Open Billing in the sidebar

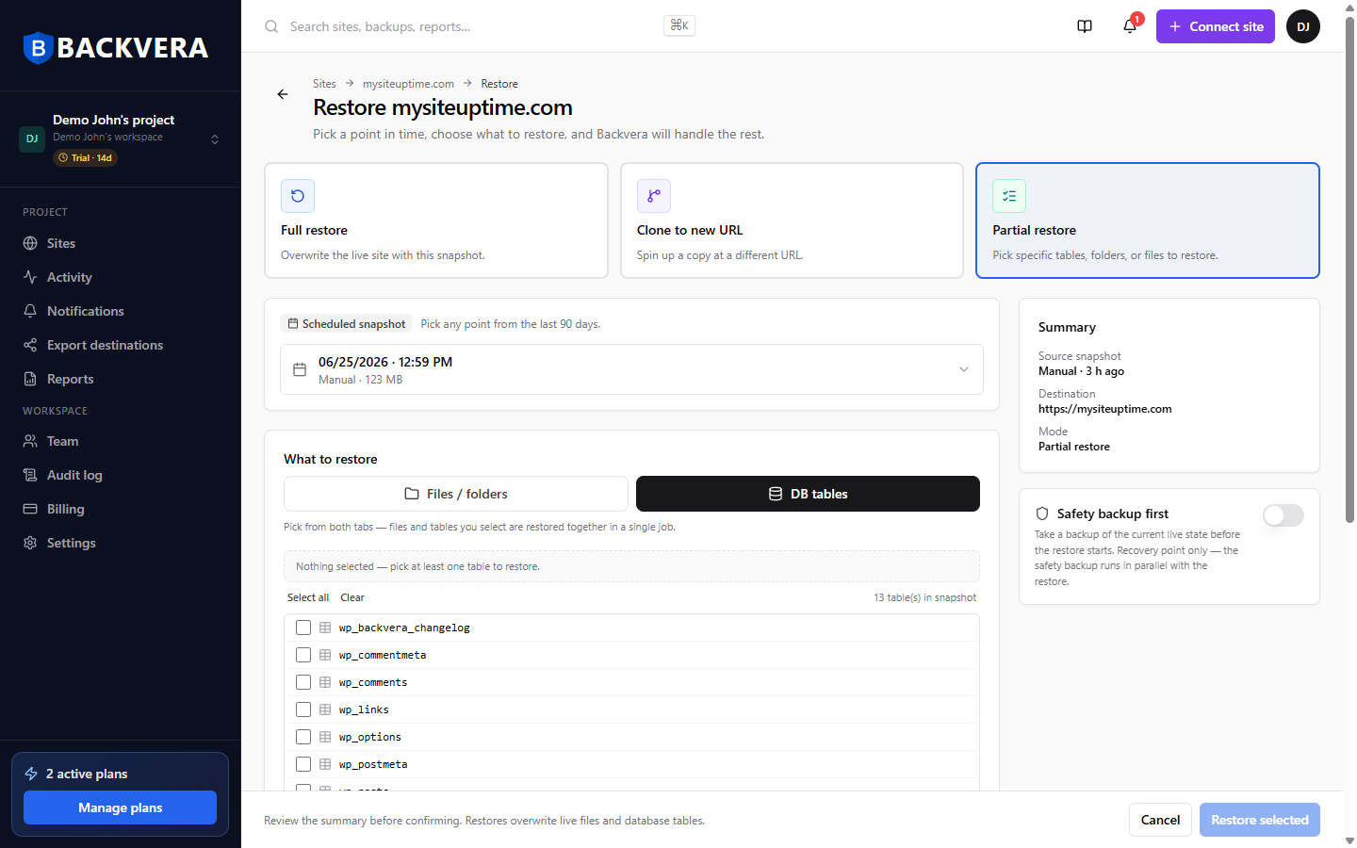[121, 509]
